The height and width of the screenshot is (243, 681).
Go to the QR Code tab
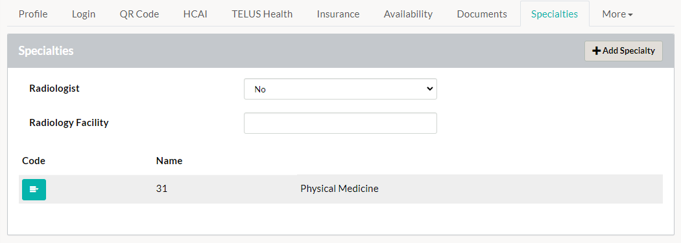click(139, 14)
